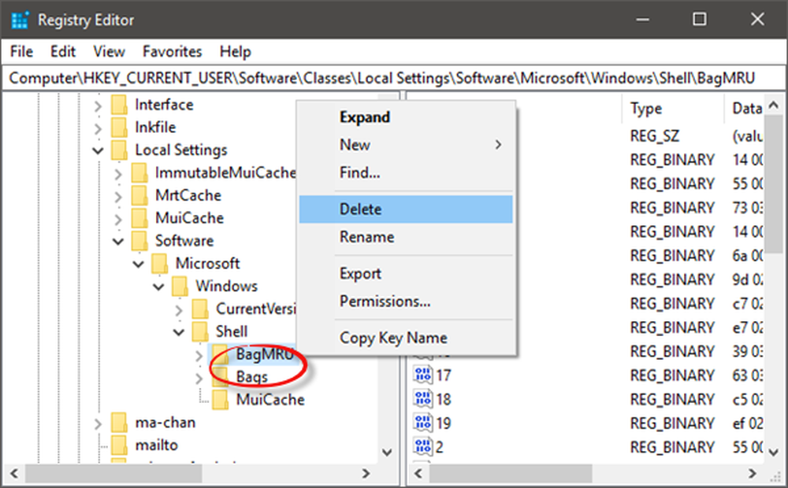
Task: Select the Inkfile folder icon
Action: pos(119,128)
